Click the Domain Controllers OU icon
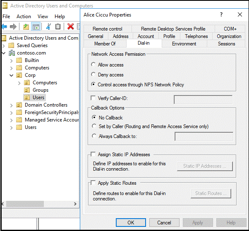This screenshot has height=231, width=249. coord(19,105)
